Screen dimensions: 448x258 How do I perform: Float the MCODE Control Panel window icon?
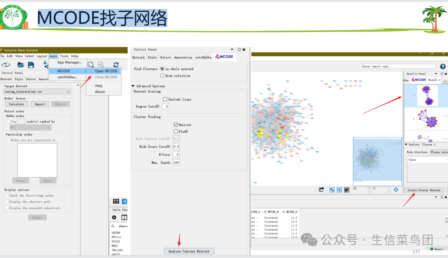(x=239, y=49)
